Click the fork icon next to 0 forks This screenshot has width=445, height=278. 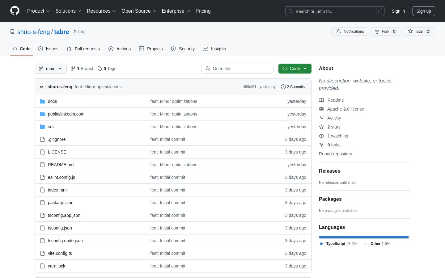coord(321,145)
